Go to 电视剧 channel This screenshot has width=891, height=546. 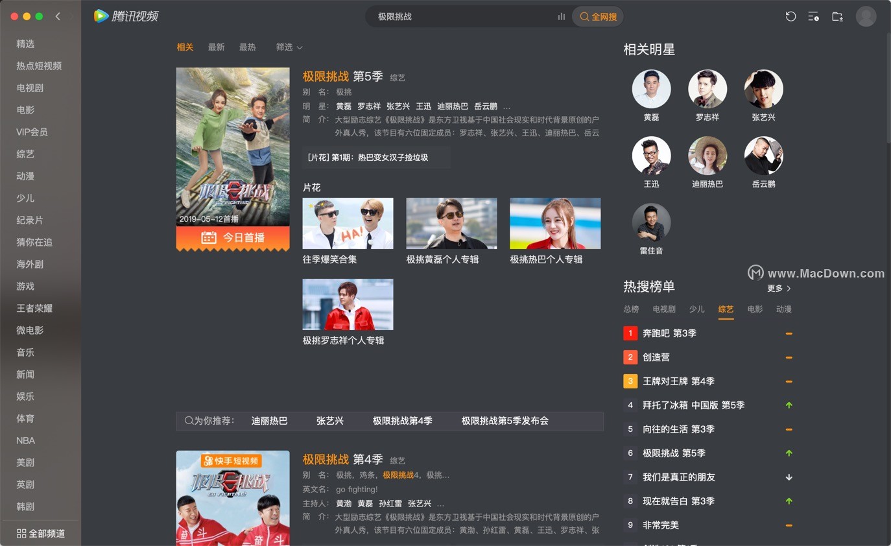coord(30,88)
